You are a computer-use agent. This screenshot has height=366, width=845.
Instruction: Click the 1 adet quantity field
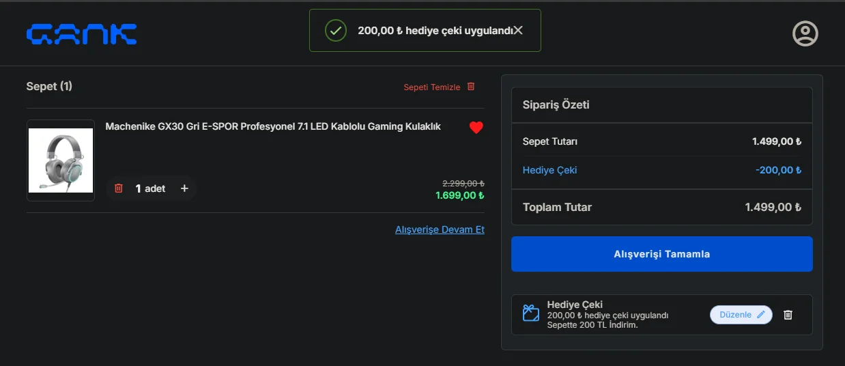(x=151, y=188)
